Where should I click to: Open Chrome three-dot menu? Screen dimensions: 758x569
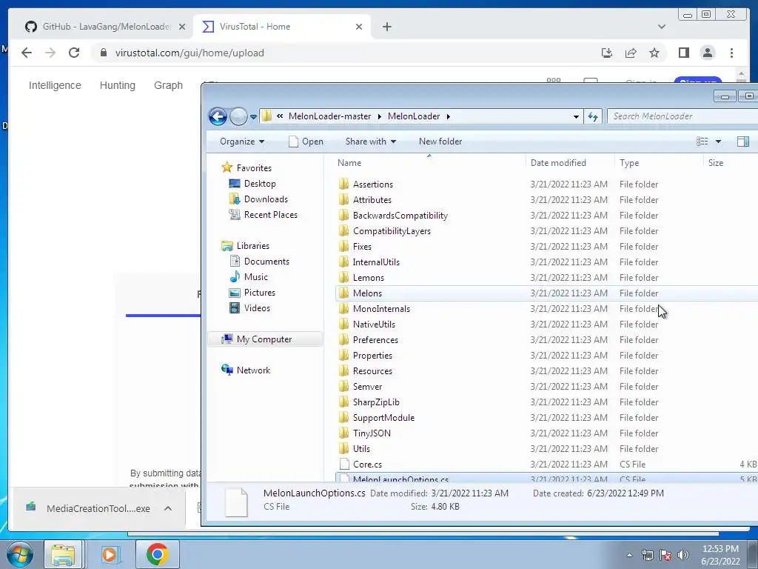tap(731, 53)
